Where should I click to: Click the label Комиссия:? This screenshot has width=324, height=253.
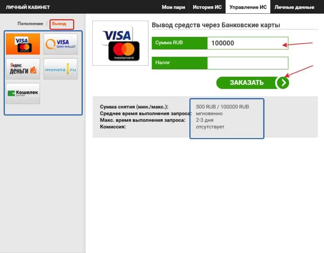click(113, 127)
